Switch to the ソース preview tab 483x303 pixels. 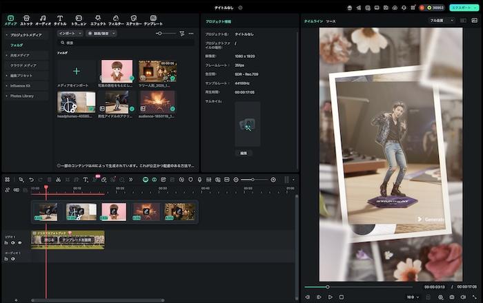331,21
